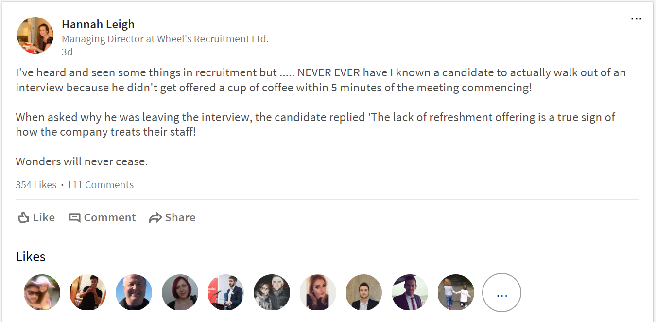
Task: Open the three-dot post options menu
Action: (636, 19)
